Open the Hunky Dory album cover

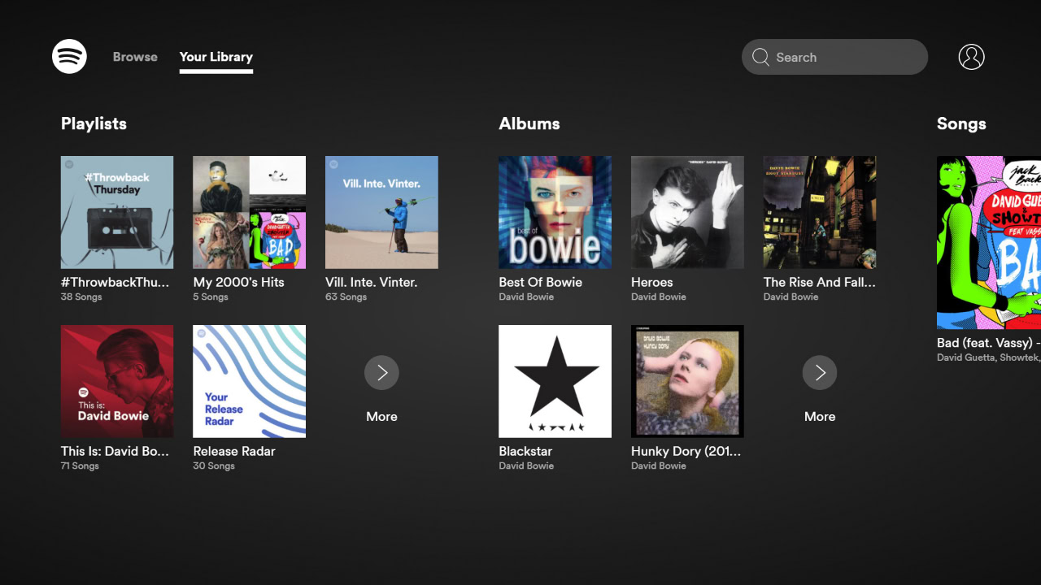(x=687, y=381)
